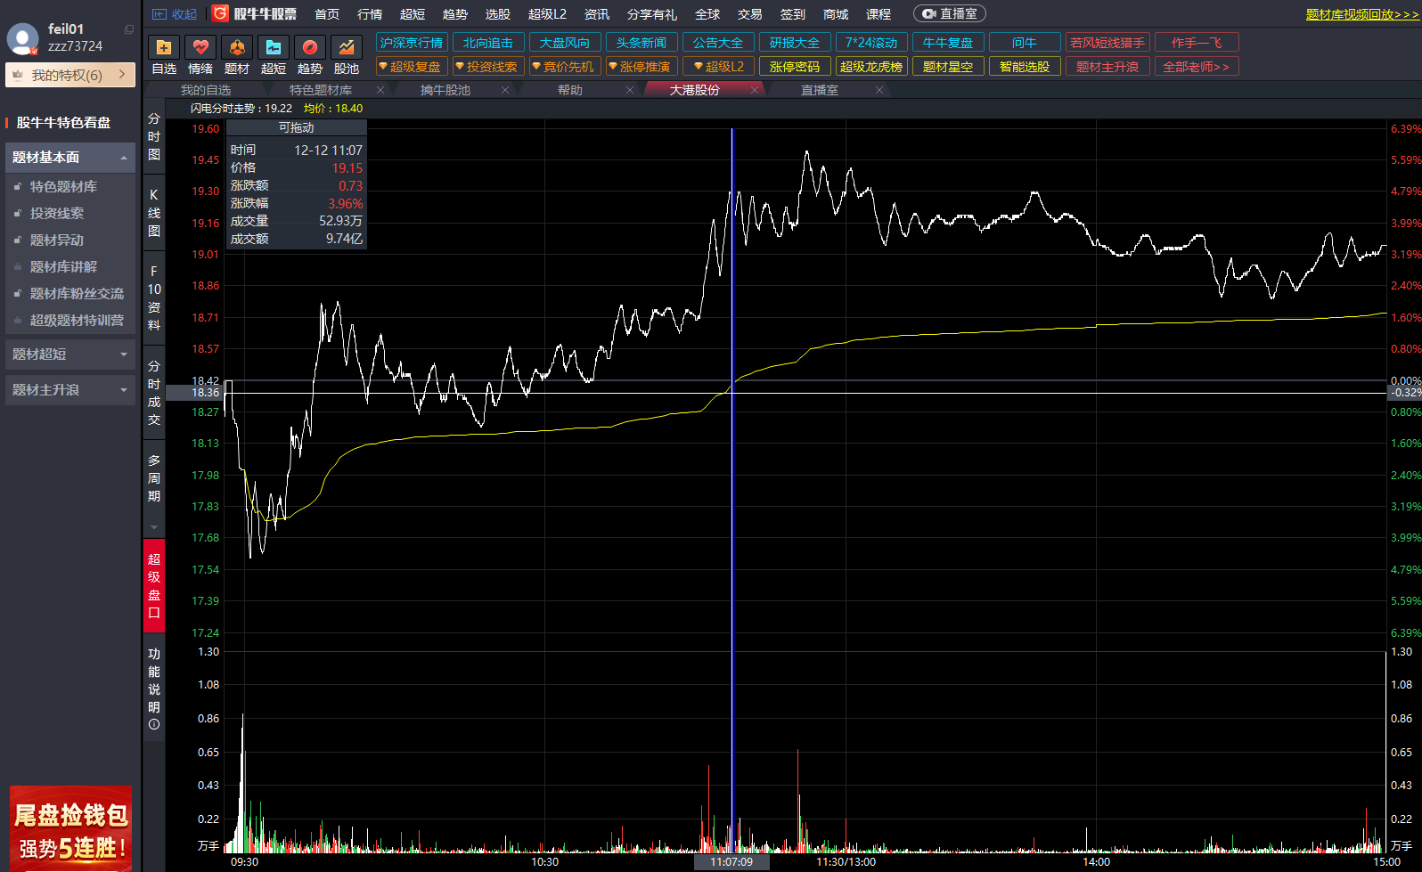Image resolution: width=1422 pixels, height=872 pixels.
Task: Open the 趋势 toolbar icon
Action: pos(310,47)
